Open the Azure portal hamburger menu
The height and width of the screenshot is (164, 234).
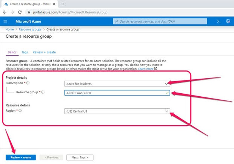[x=5, y=21]
